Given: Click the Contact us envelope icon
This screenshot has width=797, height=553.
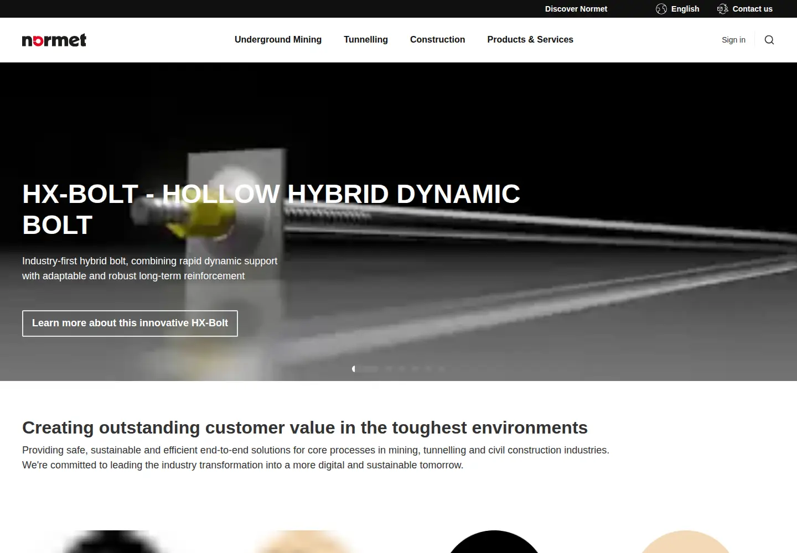Looking at the screenshot, I should click(722, 9).
